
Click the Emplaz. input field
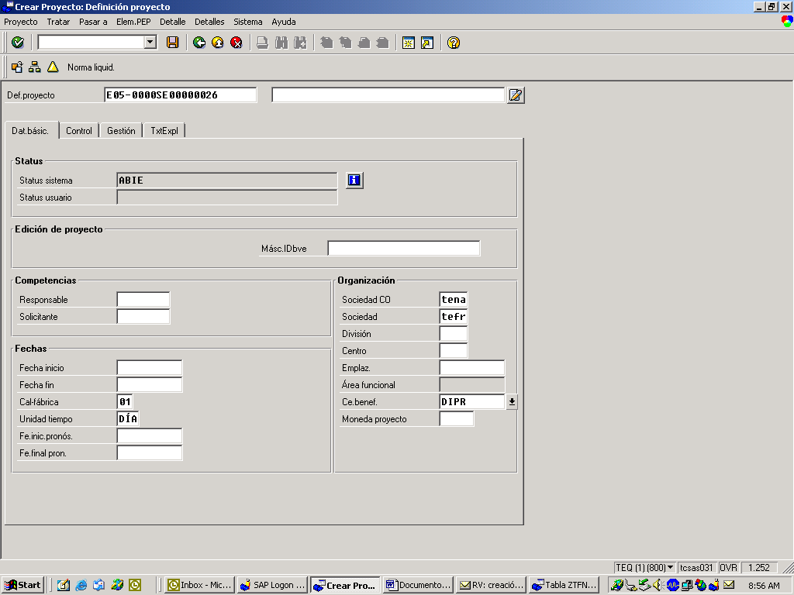[x=472, y=368]
